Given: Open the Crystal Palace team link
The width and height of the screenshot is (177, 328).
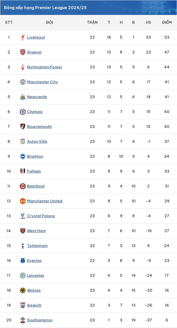Looking at the screenshot, I should (41, 216).
